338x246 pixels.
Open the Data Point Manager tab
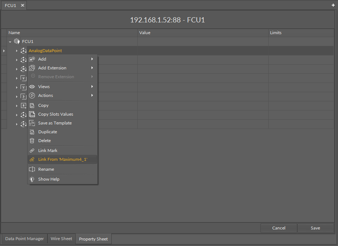tap(25, 239)
